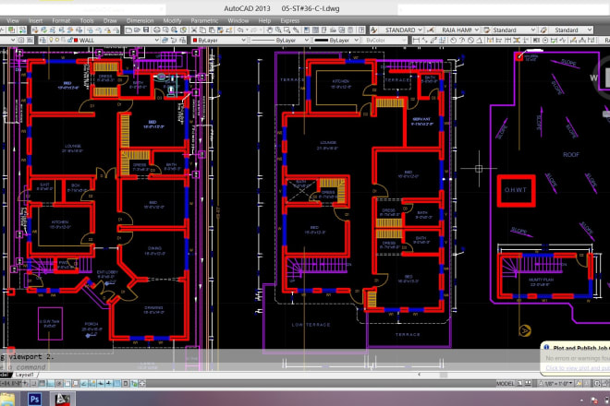Select the Zoom Window tool
This screenshot has height=406, width=610.
click(x=287, y=30)
